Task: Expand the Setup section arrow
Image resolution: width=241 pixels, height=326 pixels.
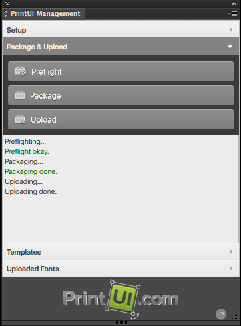Action: pos(231,30)
